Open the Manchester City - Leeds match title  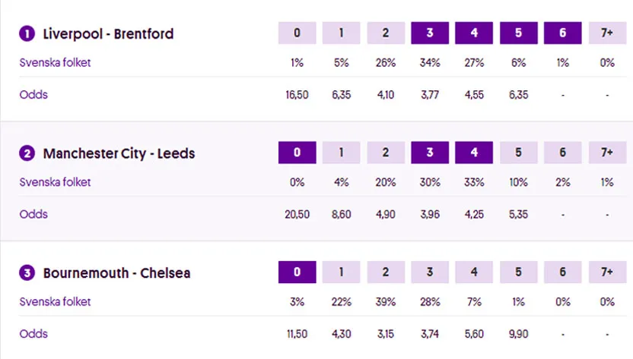[x=119, y=154]
